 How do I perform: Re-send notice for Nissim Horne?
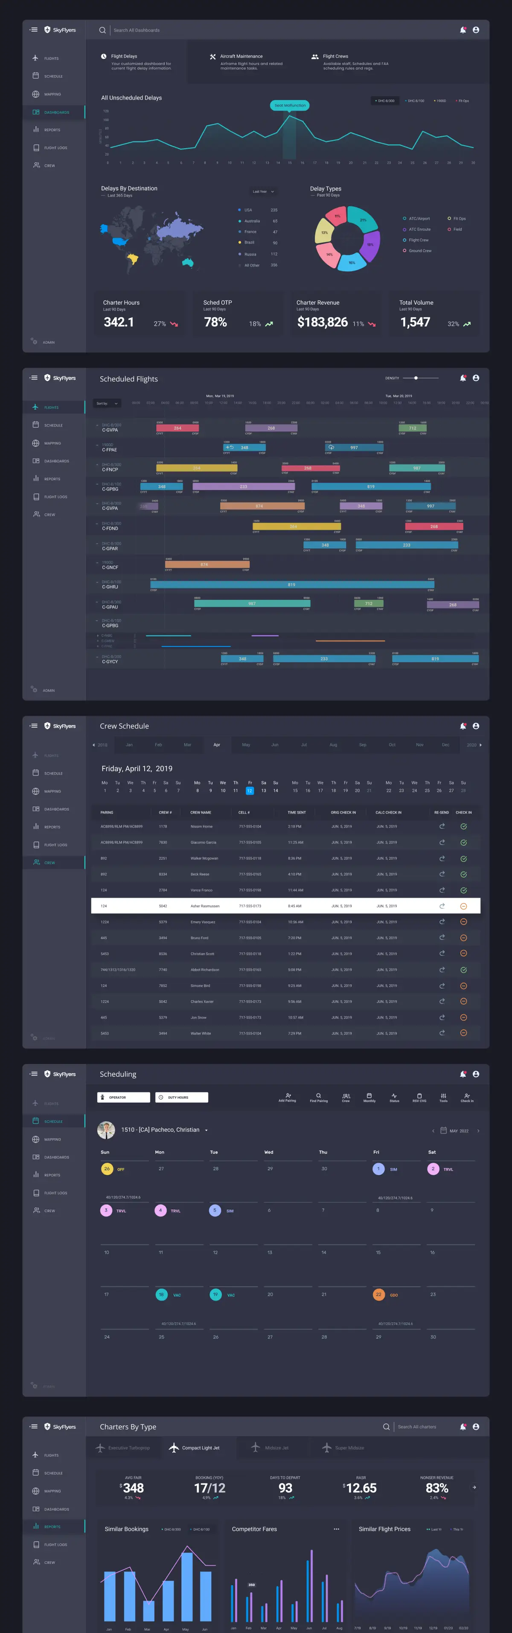[x=442, y=826]
